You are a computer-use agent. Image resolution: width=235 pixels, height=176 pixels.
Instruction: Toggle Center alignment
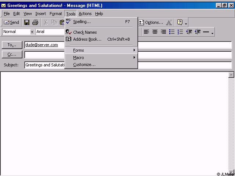click(155, 32)
